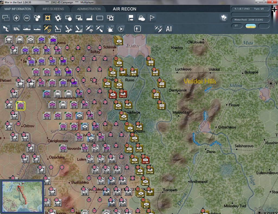The height and width of the screenshot is (214, 278).
Task: Toggle the bar chart supply overlay icon
Action: 79,18
